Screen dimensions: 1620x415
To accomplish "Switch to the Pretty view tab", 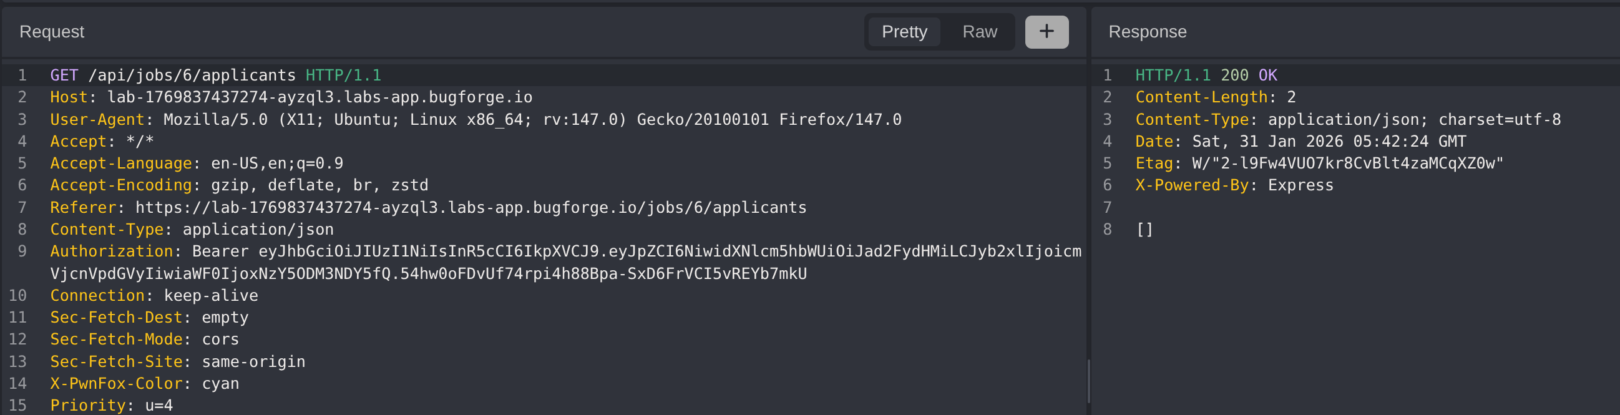I will coord(904,32).
